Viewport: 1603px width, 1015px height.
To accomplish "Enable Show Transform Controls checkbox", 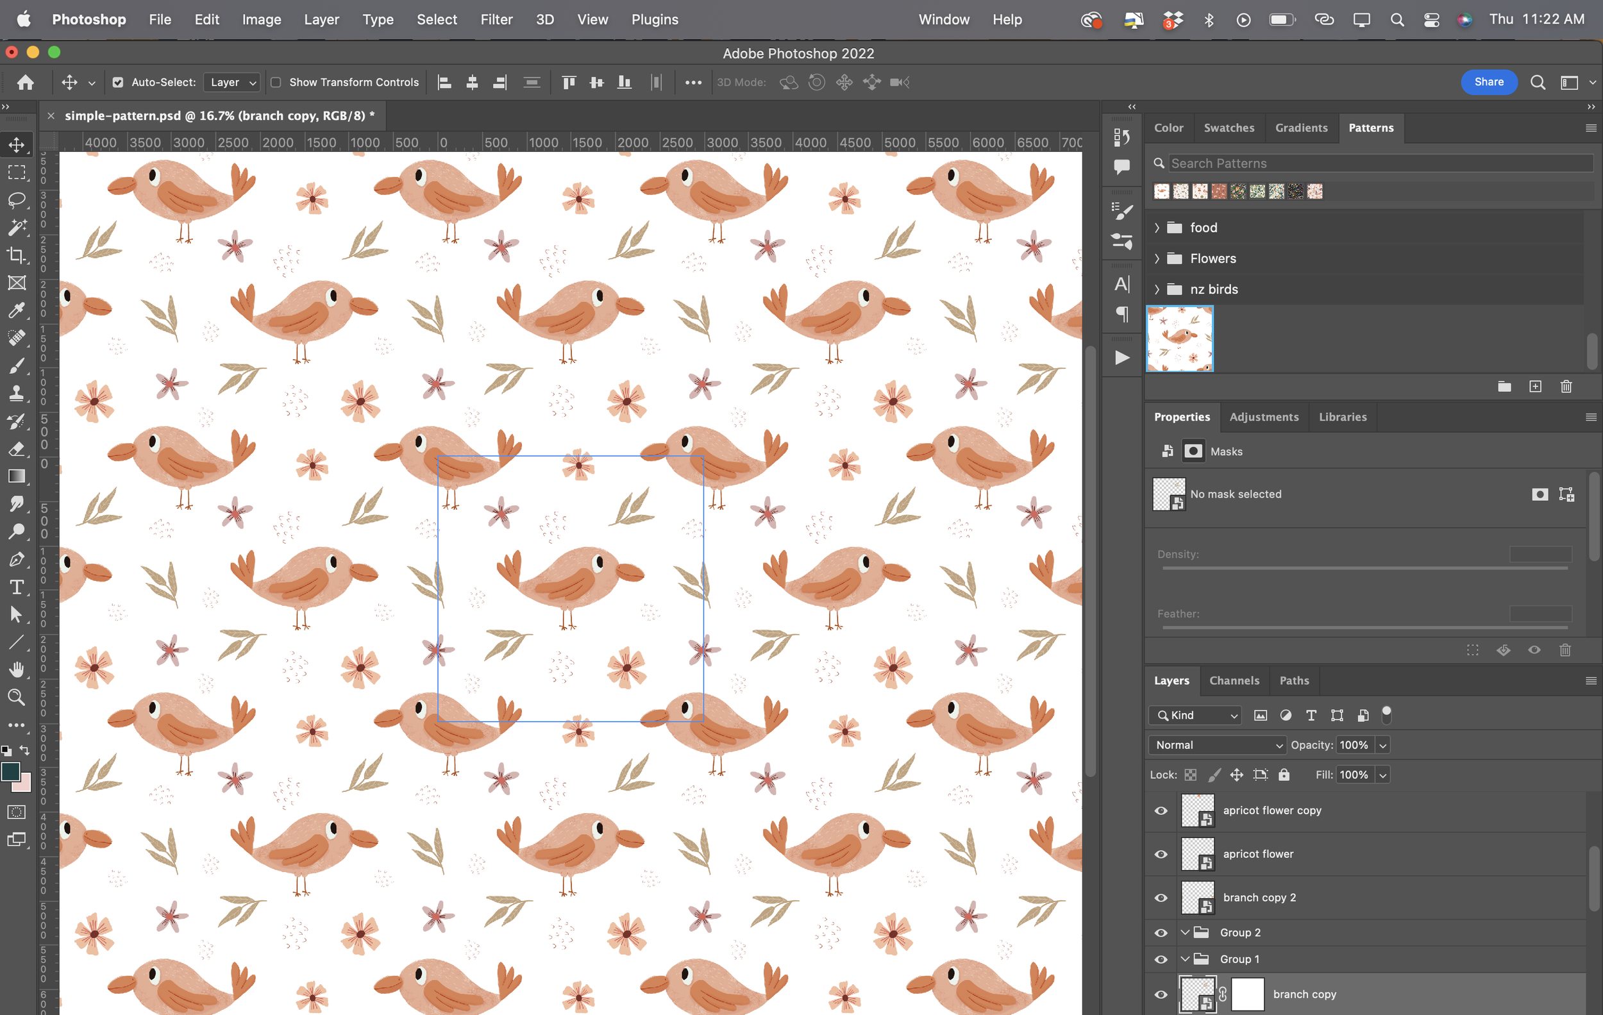I will click(x=276, y=83).
